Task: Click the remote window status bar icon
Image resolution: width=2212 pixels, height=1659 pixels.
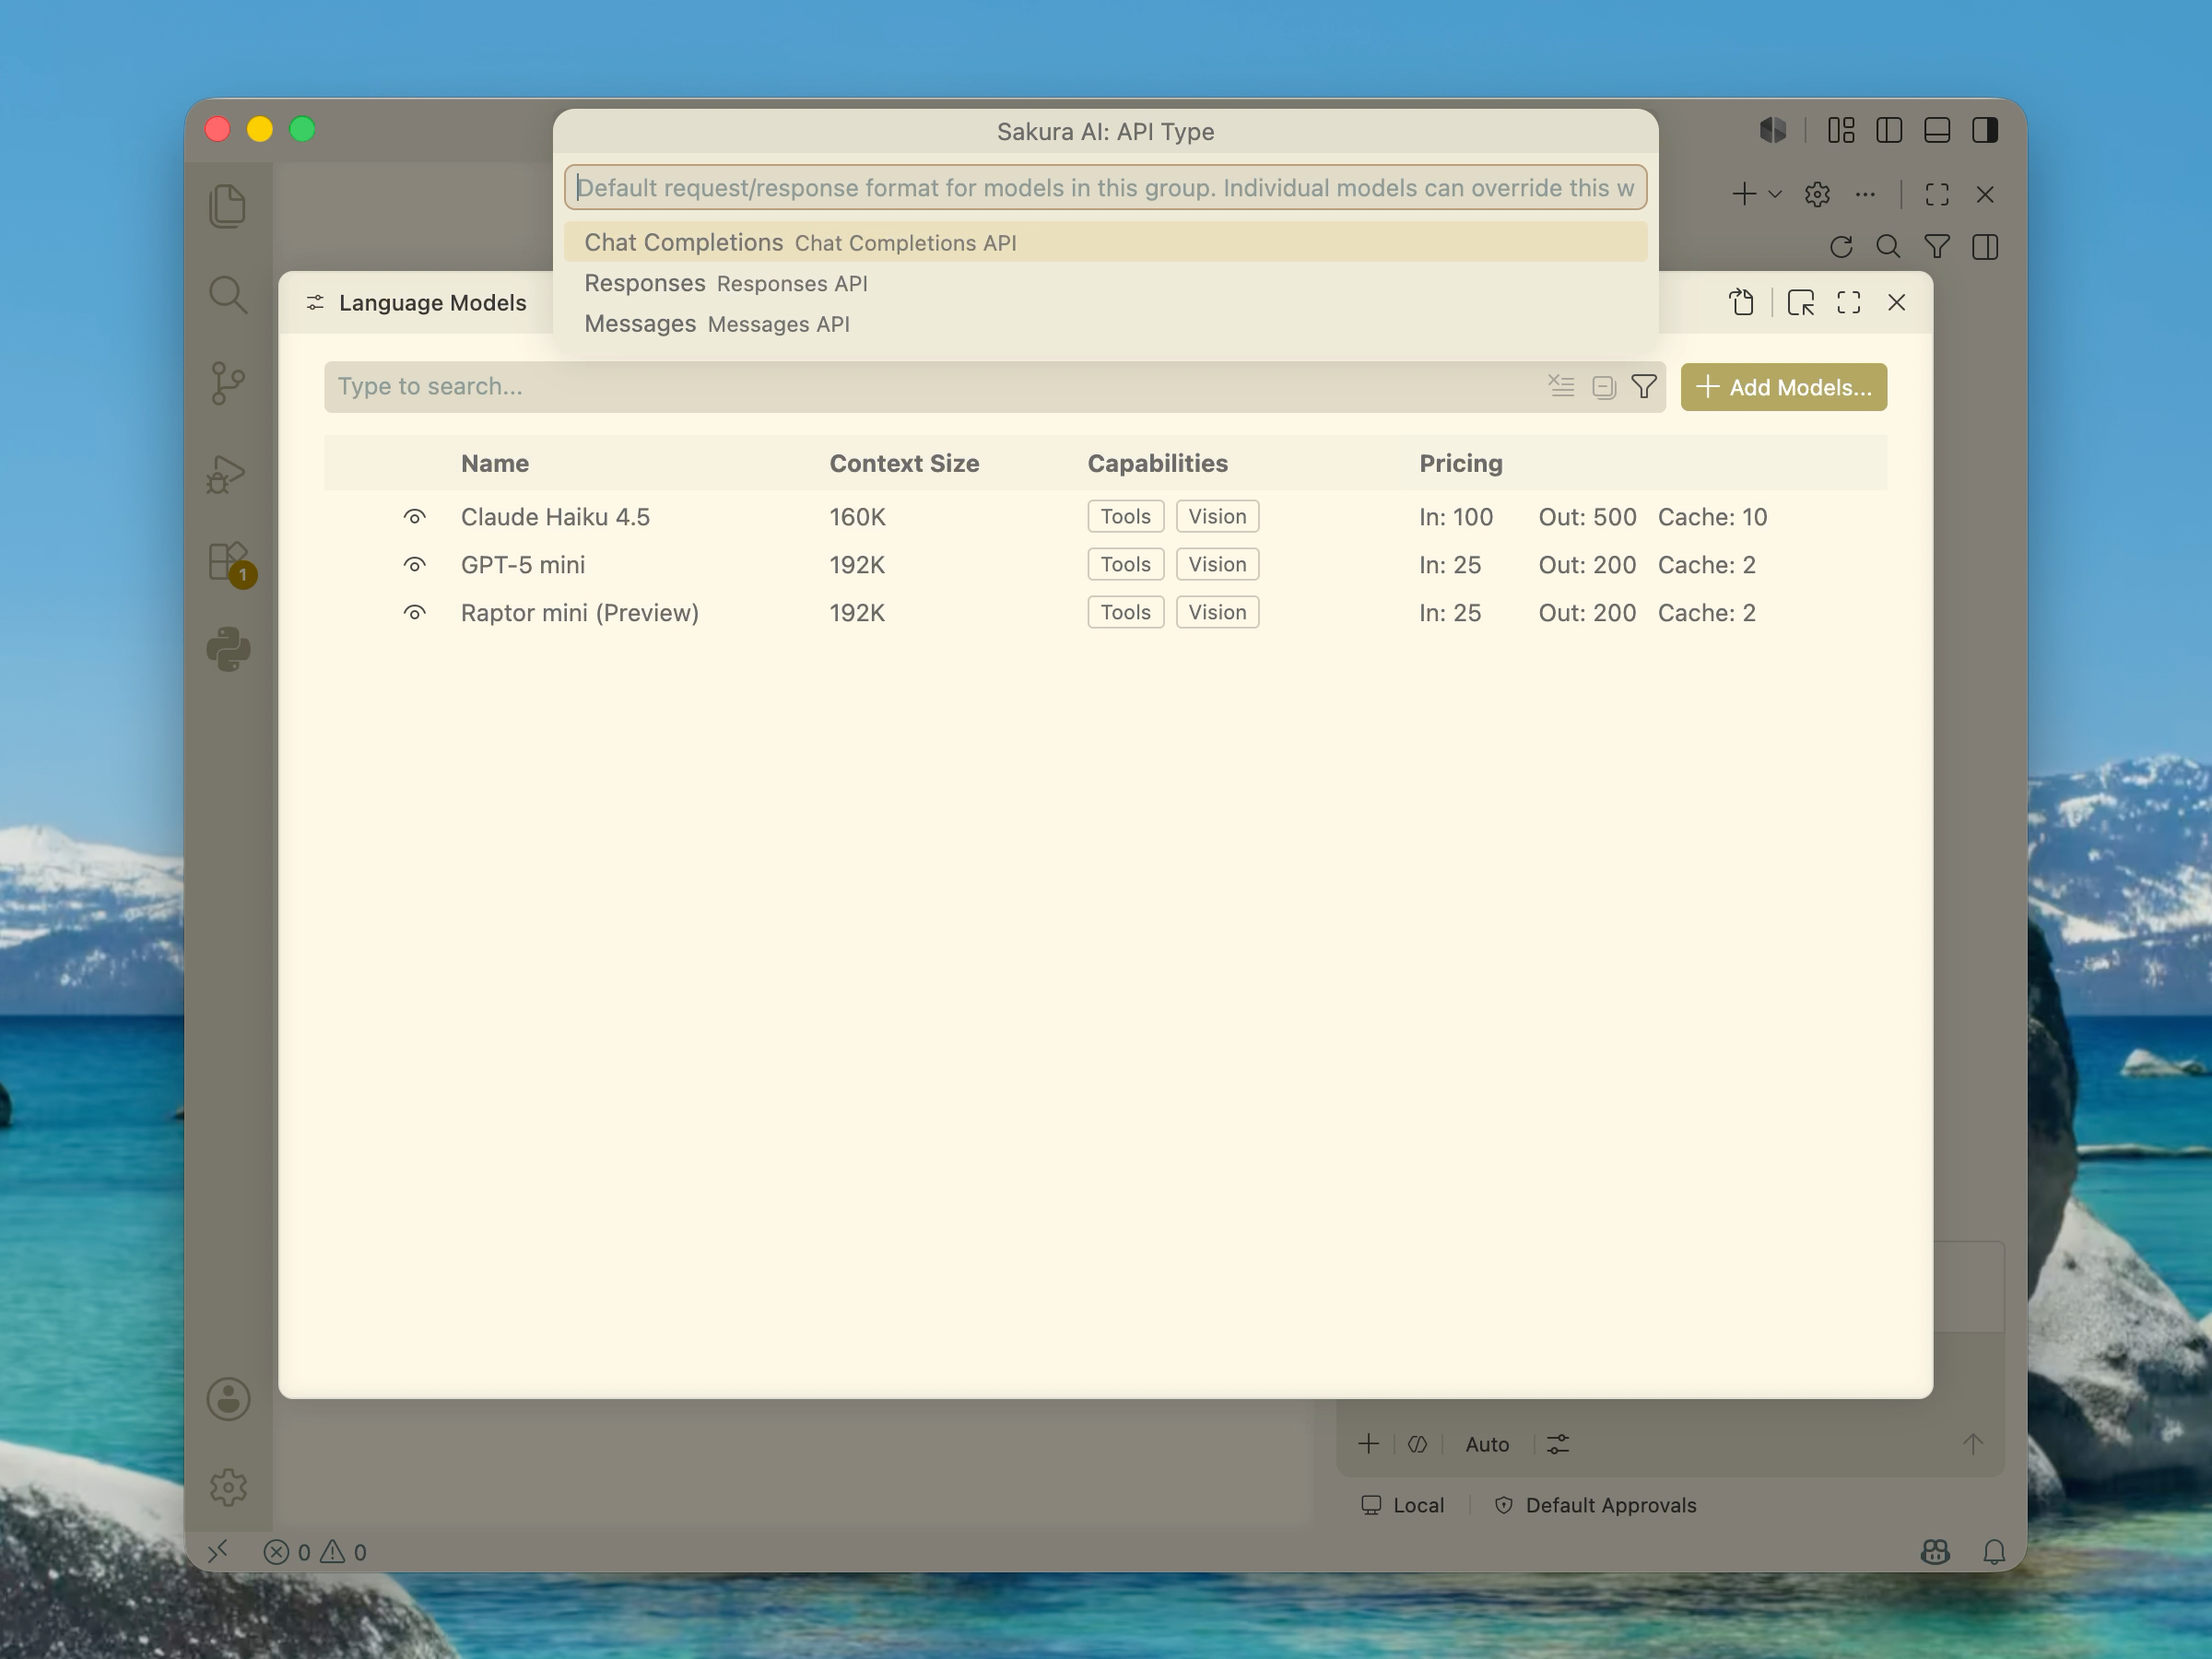Action: [x=218, y=1551]
